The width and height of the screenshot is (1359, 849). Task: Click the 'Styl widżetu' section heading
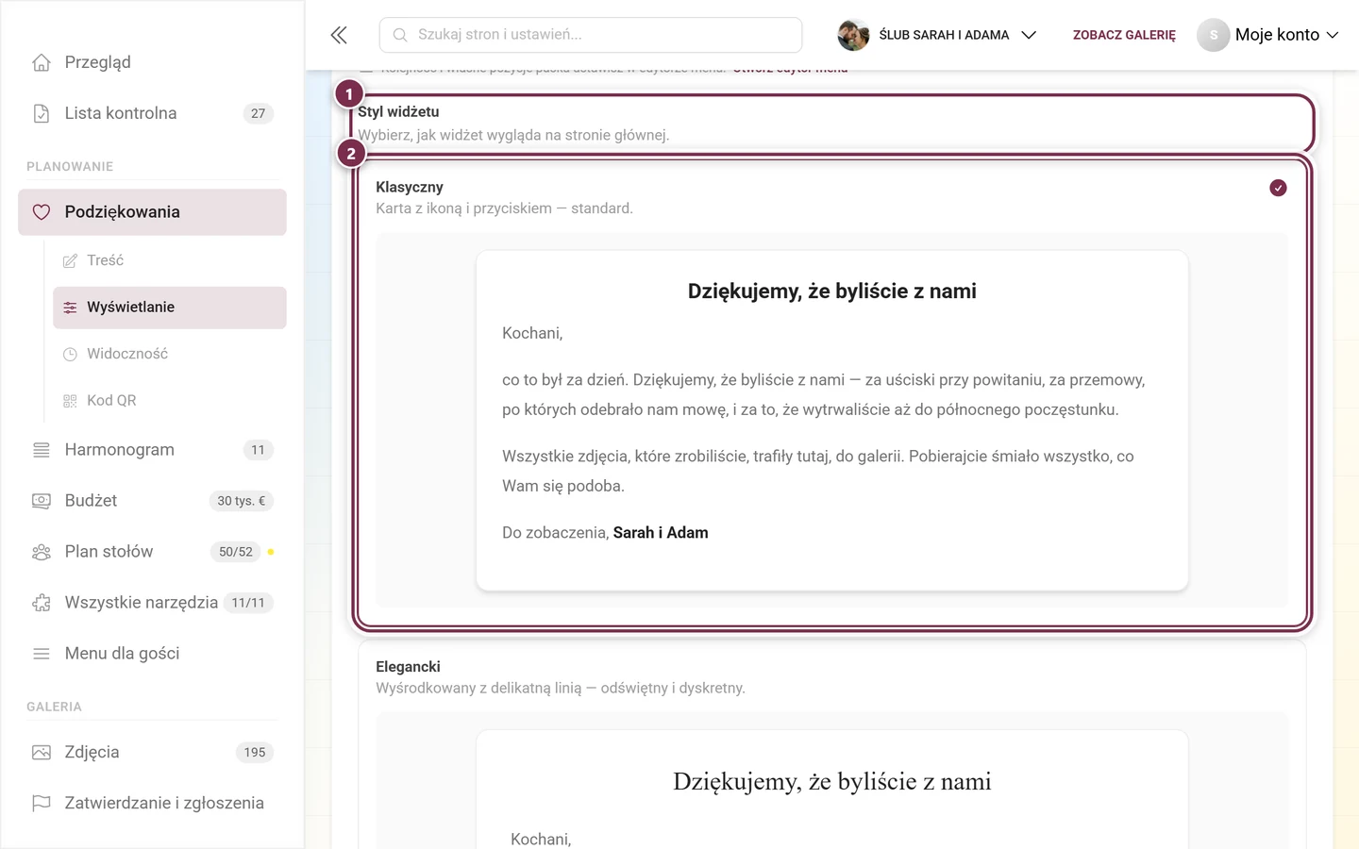[398, 112]
